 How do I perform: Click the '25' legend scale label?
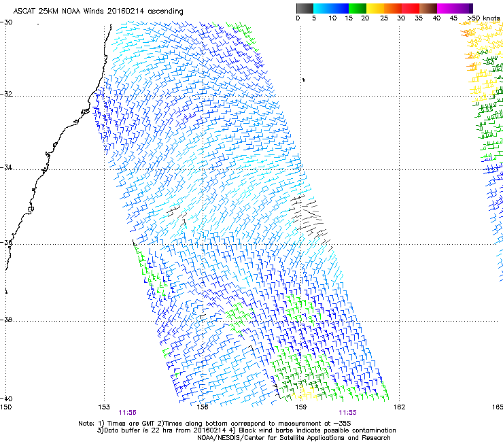(384, 18)
